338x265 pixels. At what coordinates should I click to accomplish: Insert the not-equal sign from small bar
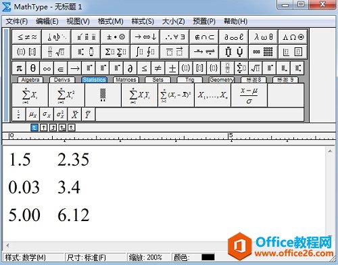point(158,68)
